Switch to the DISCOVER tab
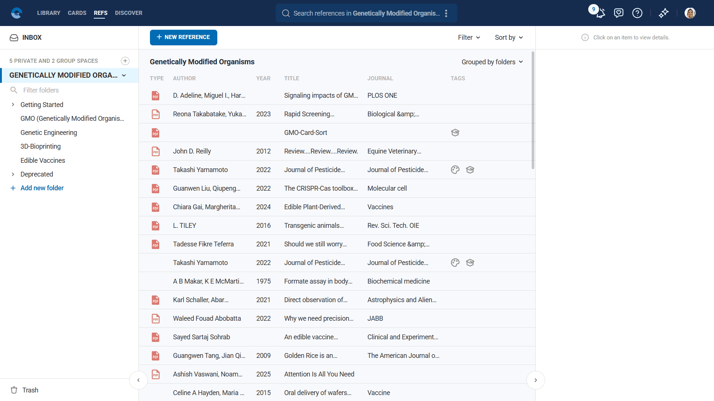This screenshot has height=401, width=714. click(128, 13)
